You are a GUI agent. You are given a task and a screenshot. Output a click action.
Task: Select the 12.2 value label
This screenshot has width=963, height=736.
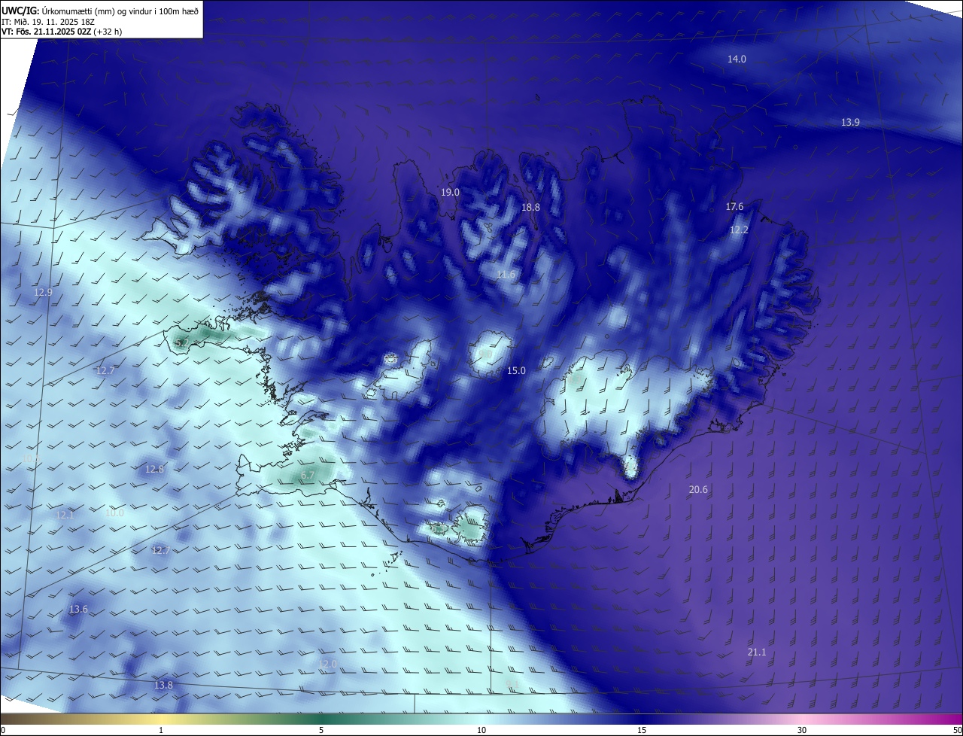point(739,230)
